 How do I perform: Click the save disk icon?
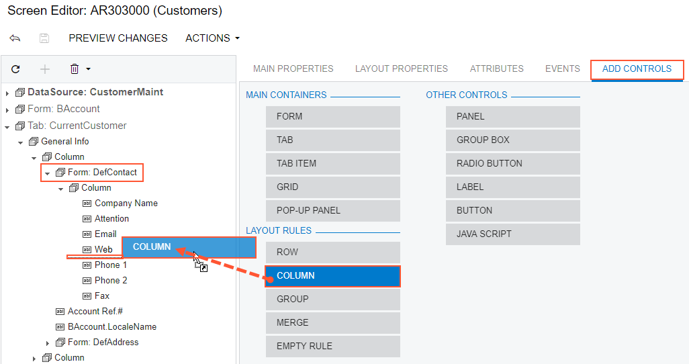tap(44, 38)
